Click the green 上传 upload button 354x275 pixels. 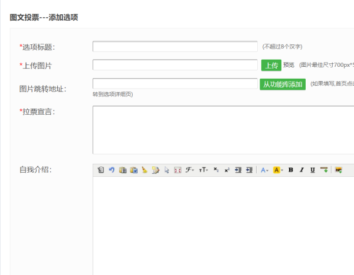pos(271,65)
